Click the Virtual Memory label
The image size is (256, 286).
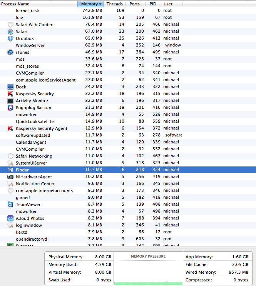click(65, 272)
